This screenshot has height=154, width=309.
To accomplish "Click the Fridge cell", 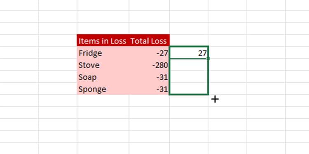I will pos(103,53).
